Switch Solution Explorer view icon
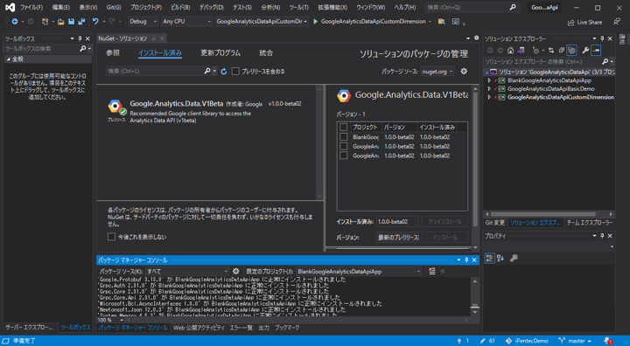 coord(521,50)
